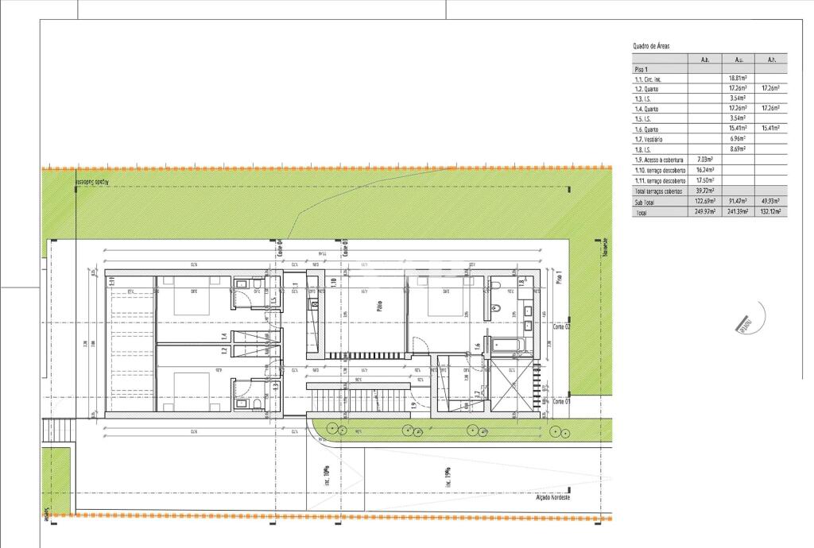Click the '49.93m²' sub total value
Screen dimensions: 814x548
pyautogui.click(x=770, y=201)
